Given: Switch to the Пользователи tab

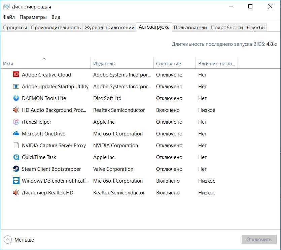Looking at the screenshot, I should point(190,27).
